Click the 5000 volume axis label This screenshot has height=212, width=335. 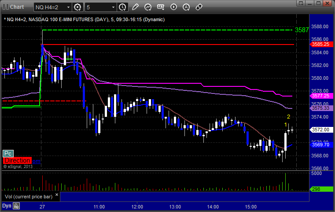[317, 173]
